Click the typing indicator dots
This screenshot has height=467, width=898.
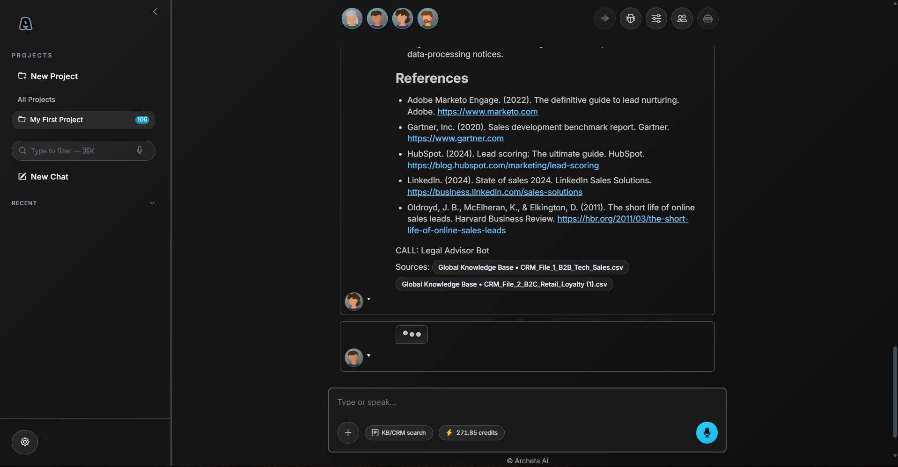coord(412,334)
